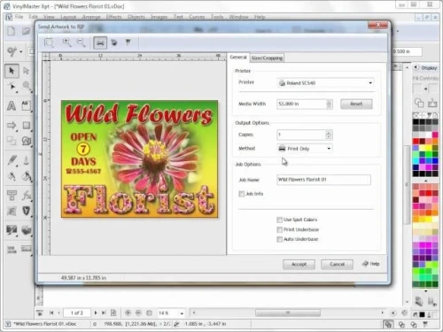Open the Method dropdown showing Print Only
Viewport: 443px width, 332px height.
coord(305,149)
